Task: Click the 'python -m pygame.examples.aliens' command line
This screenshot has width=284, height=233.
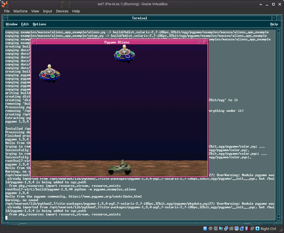Action: click(105, 189)
